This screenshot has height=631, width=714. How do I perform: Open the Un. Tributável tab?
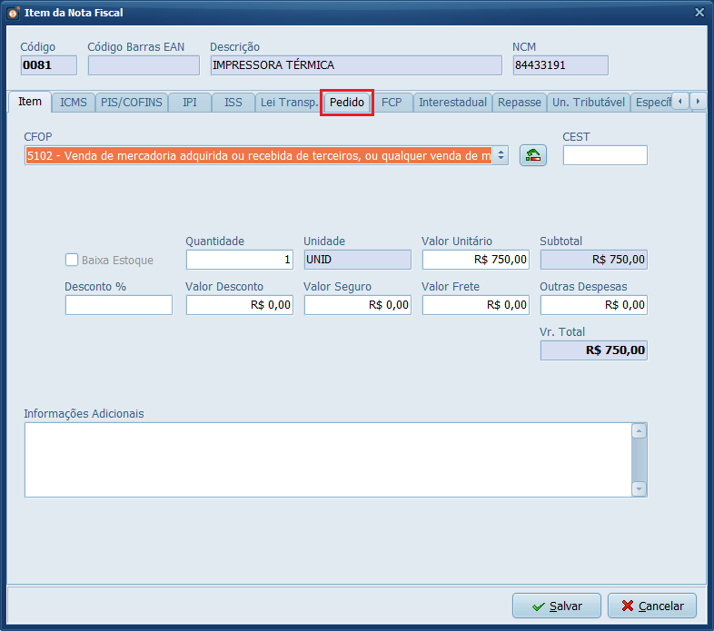tap(588, 103)
